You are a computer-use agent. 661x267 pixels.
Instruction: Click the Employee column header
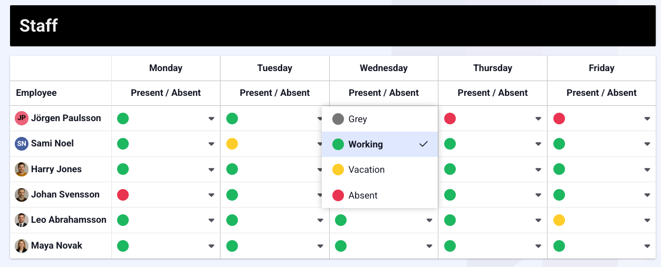[36, 93]
